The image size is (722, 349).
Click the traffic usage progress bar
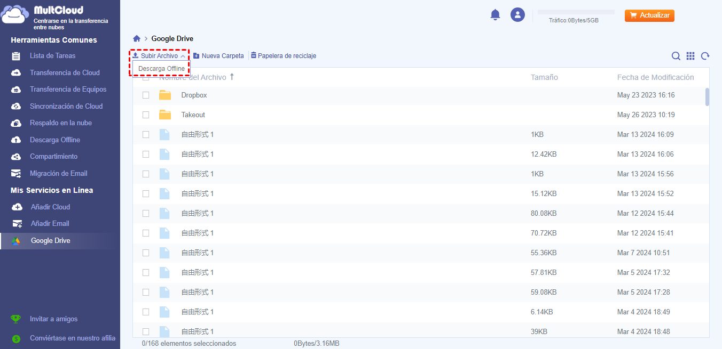[576, 12]
